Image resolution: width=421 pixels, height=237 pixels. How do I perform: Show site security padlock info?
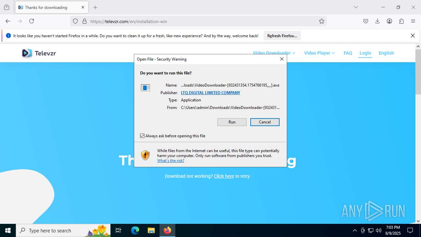pyautogui.click(x=85, y=21)
